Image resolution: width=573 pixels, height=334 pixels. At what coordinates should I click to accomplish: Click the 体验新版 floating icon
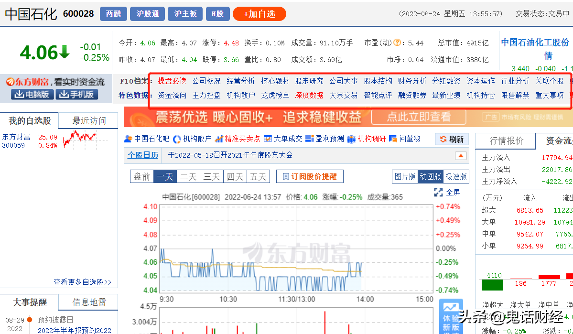[x=451, y=316]
